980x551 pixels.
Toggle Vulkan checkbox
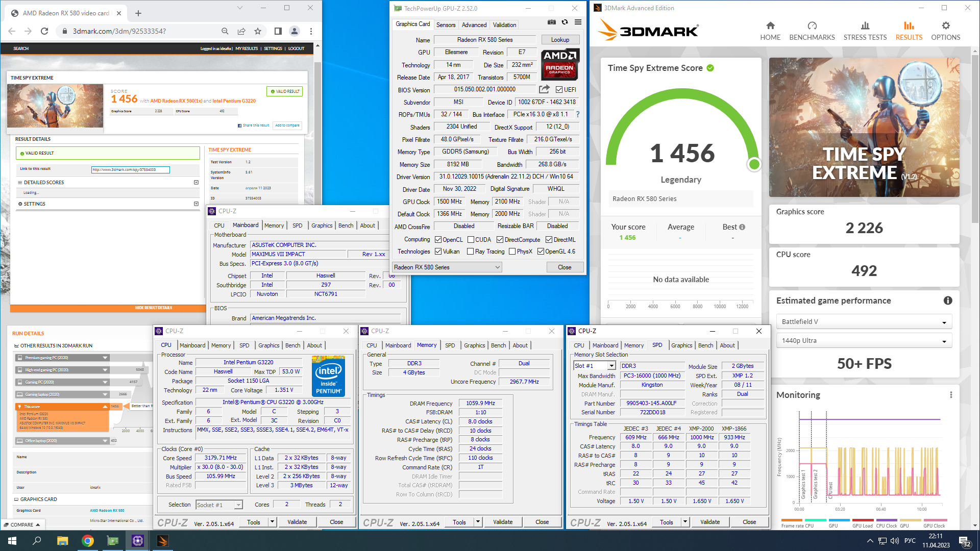click(438, 252)
